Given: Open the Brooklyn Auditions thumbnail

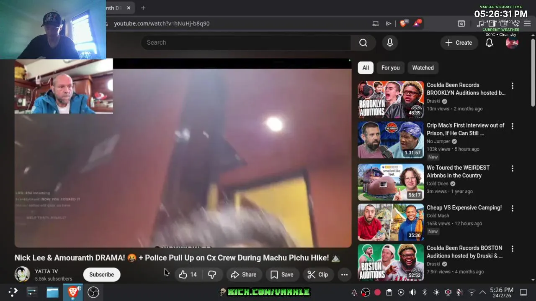Looking at the screenshot, I should tap(391, 99).
